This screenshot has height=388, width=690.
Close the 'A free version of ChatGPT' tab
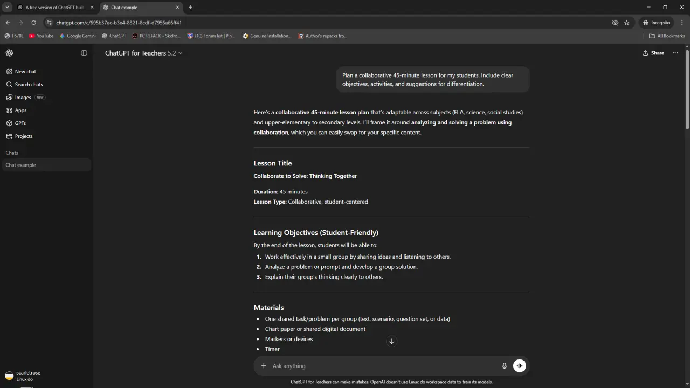92,8
